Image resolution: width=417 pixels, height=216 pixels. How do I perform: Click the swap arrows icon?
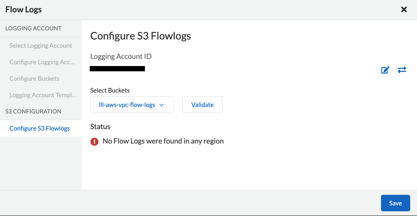coord(402,70)
